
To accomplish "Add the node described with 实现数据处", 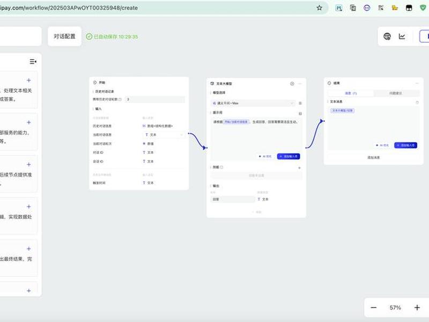I will point(29,207).
